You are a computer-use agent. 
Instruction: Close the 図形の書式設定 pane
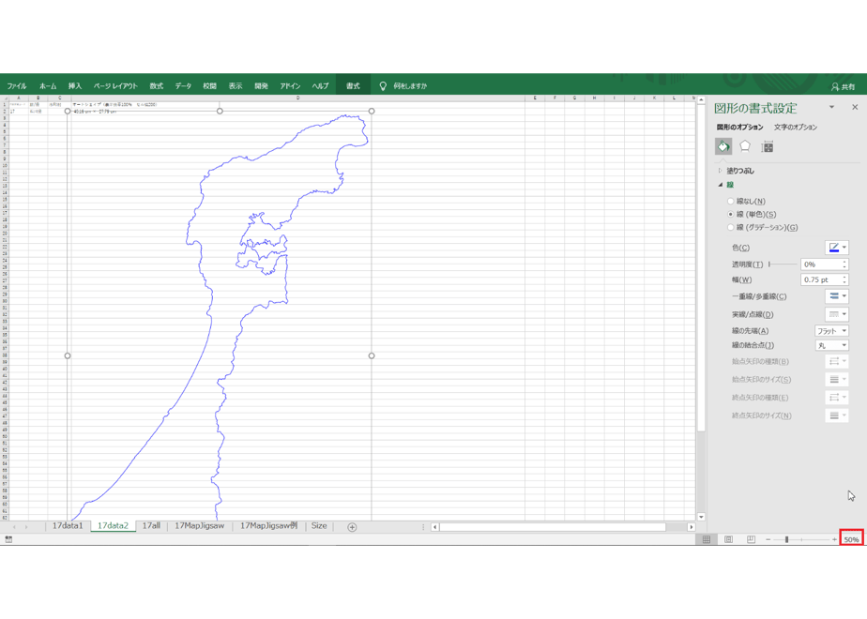[x=855, y=107]
